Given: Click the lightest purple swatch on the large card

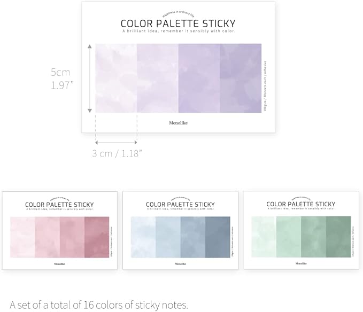Looking at the screenshot, I should coord(116,78).
